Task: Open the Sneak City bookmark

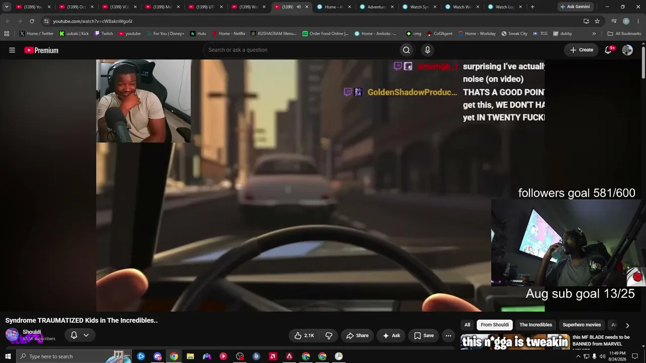Action: tap(514, 33)
